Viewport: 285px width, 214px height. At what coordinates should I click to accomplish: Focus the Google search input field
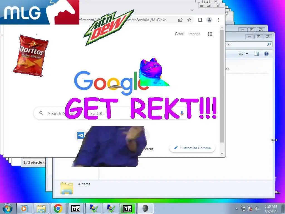coord(111,113)
